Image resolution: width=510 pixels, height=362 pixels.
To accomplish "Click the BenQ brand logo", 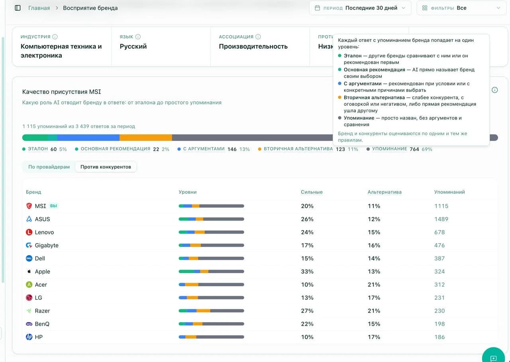I will tap(29, 324).
